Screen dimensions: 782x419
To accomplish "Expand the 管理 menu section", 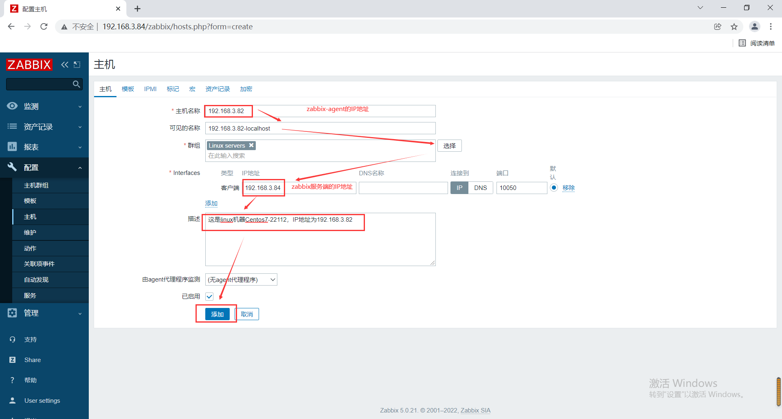I will (x=44, y=313).
